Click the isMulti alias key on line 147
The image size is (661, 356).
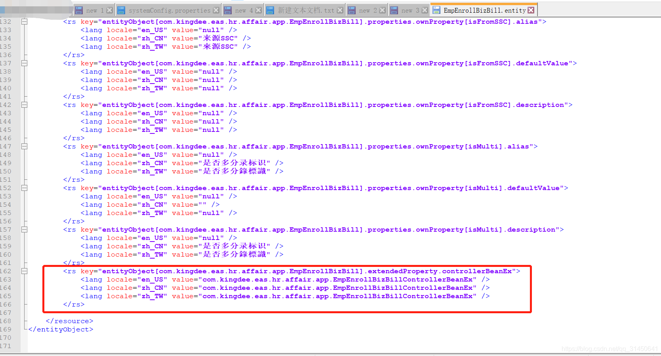(316, 147)
